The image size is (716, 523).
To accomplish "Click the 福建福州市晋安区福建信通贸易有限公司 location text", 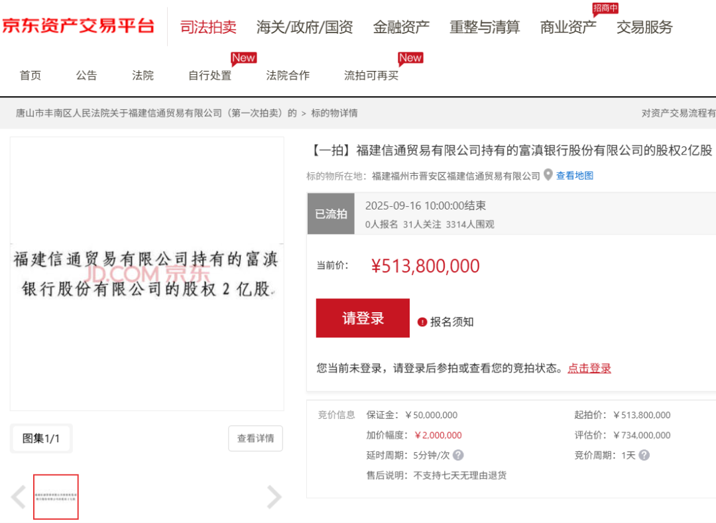I will click(455, 176).
